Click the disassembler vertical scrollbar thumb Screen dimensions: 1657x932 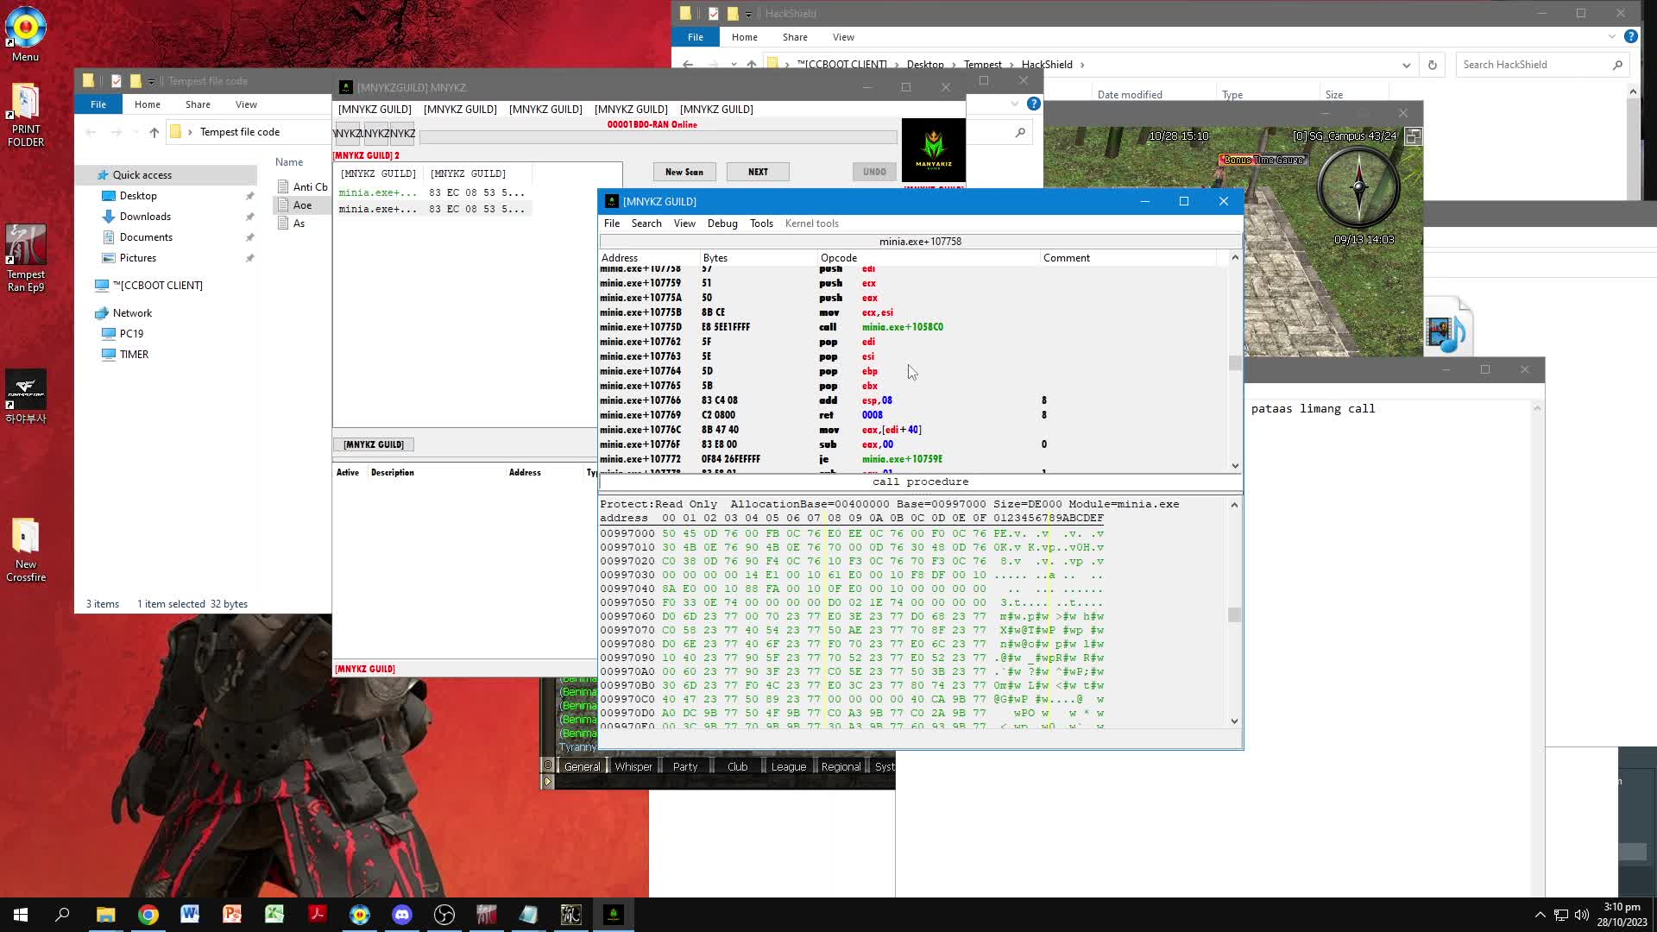(1235, 363)
